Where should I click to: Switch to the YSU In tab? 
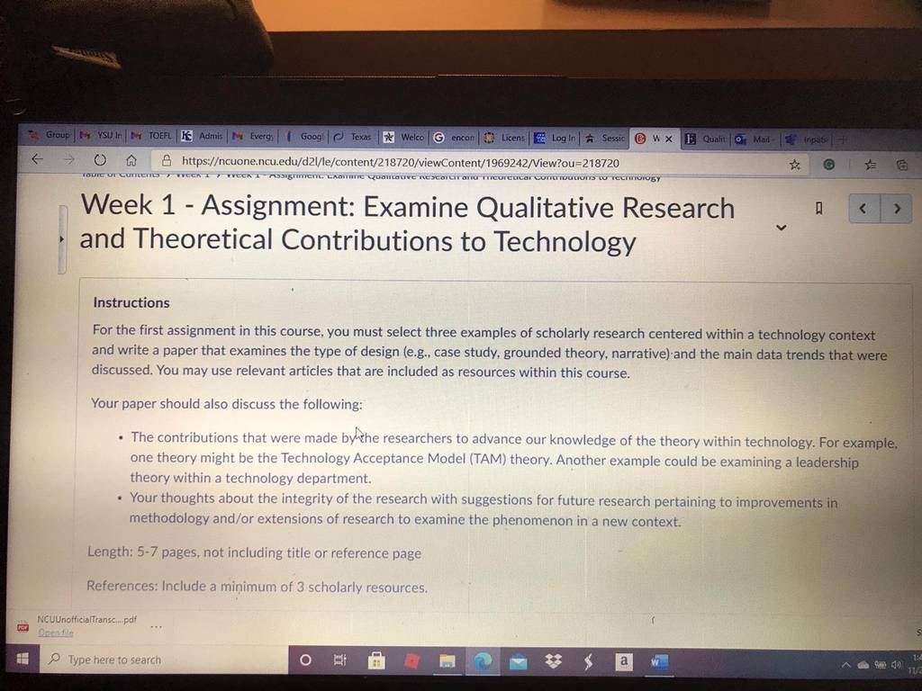[101, 135]
